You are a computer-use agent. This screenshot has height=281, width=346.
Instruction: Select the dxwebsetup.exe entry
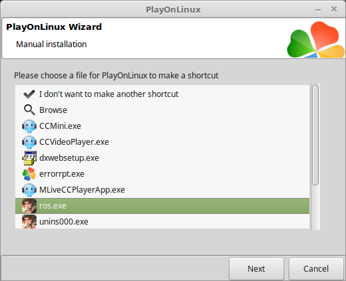[x=162, y=158]
